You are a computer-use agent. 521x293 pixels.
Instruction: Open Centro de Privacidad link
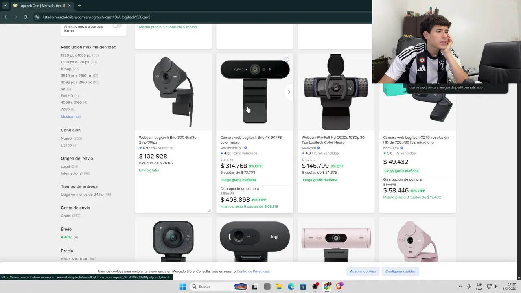pyautogui.click(x=253, y=271)
